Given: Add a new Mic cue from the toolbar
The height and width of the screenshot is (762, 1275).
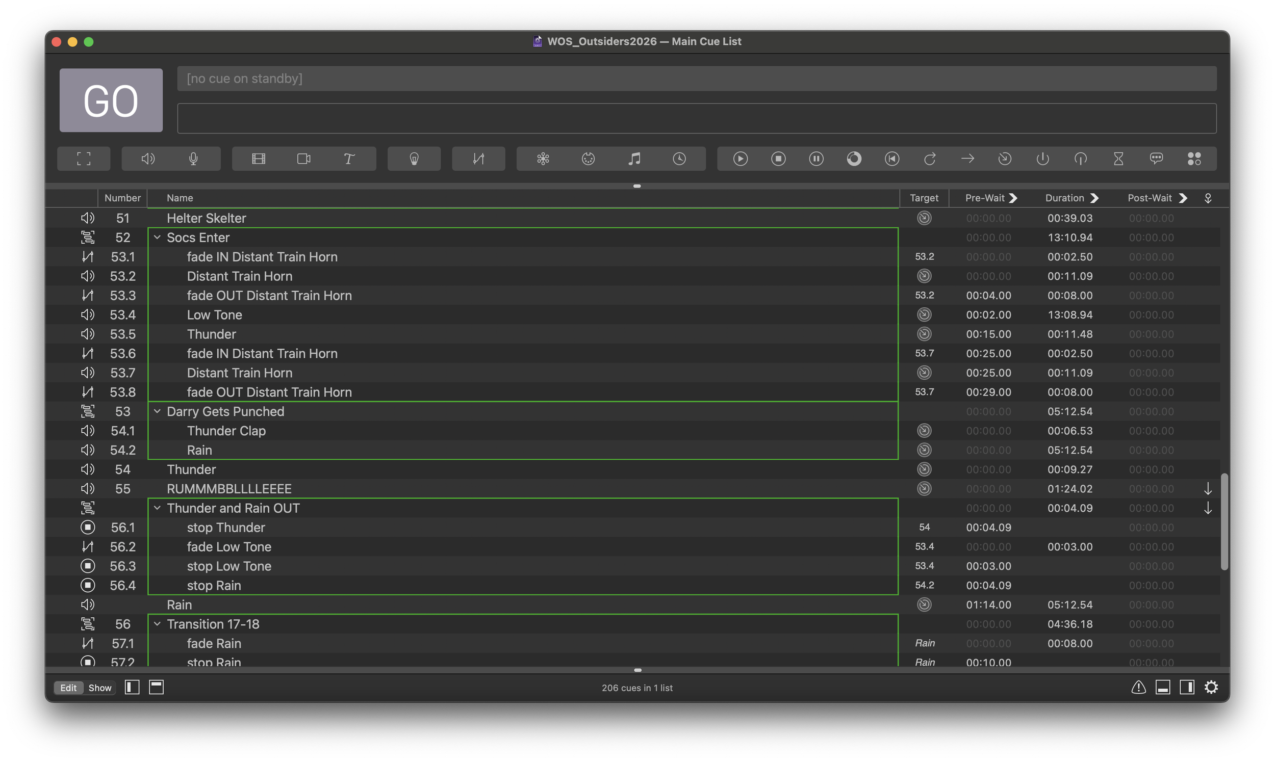Looking at the screenshot, I should 193,159.
